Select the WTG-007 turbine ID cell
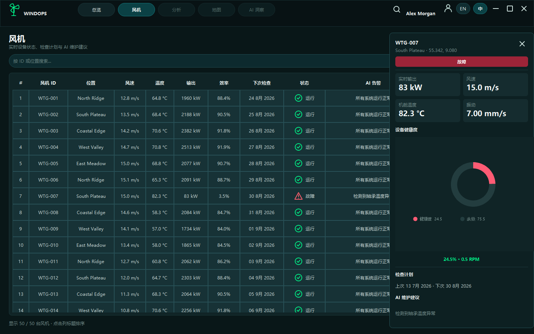This screenshot has height=334, width=534. point(48,196)
